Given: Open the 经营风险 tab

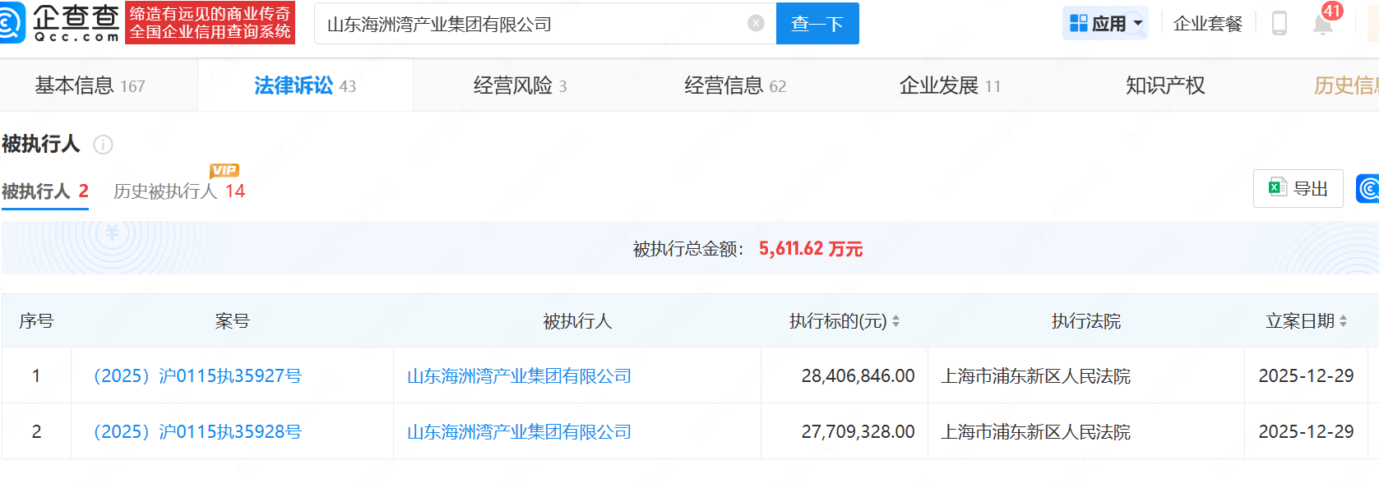Looking at the screenshot, I should pyautogui.click(x=519, y=85).
